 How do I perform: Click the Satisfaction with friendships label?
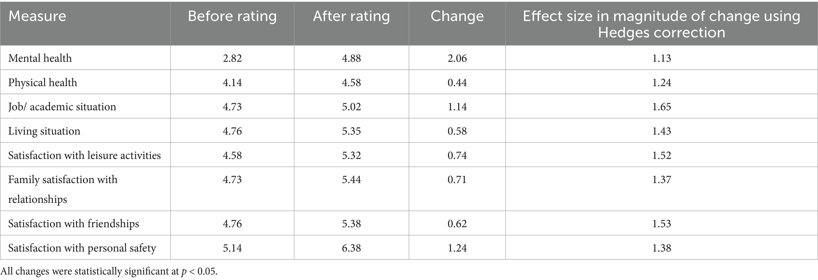tap(74, 223)
